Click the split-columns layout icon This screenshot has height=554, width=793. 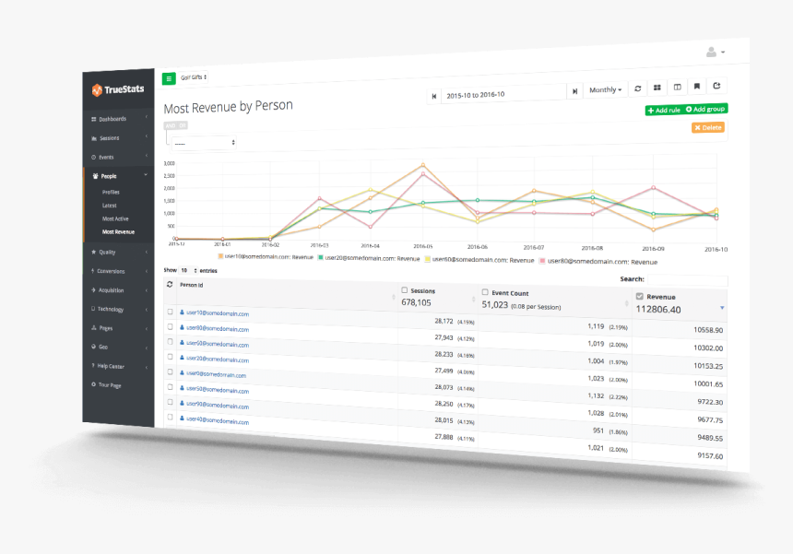pos(679,88)
